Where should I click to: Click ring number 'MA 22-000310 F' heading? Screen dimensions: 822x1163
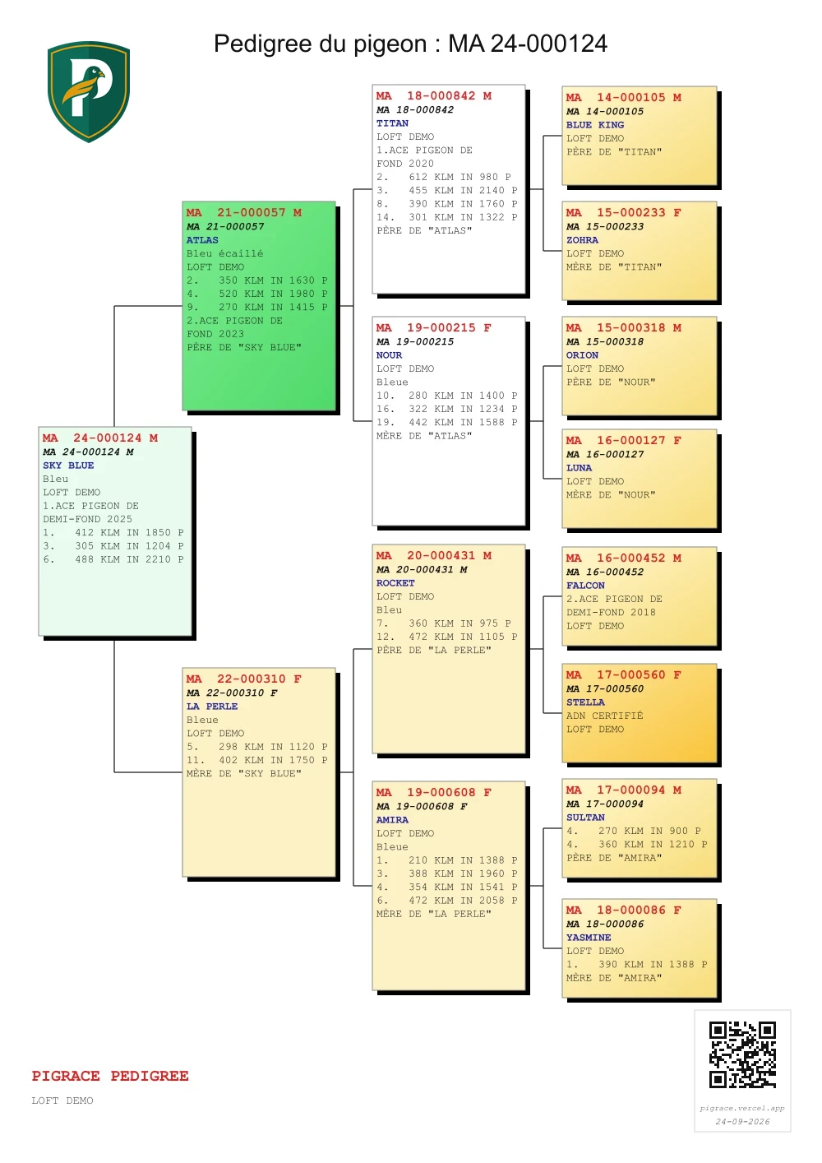coord(244,679)
